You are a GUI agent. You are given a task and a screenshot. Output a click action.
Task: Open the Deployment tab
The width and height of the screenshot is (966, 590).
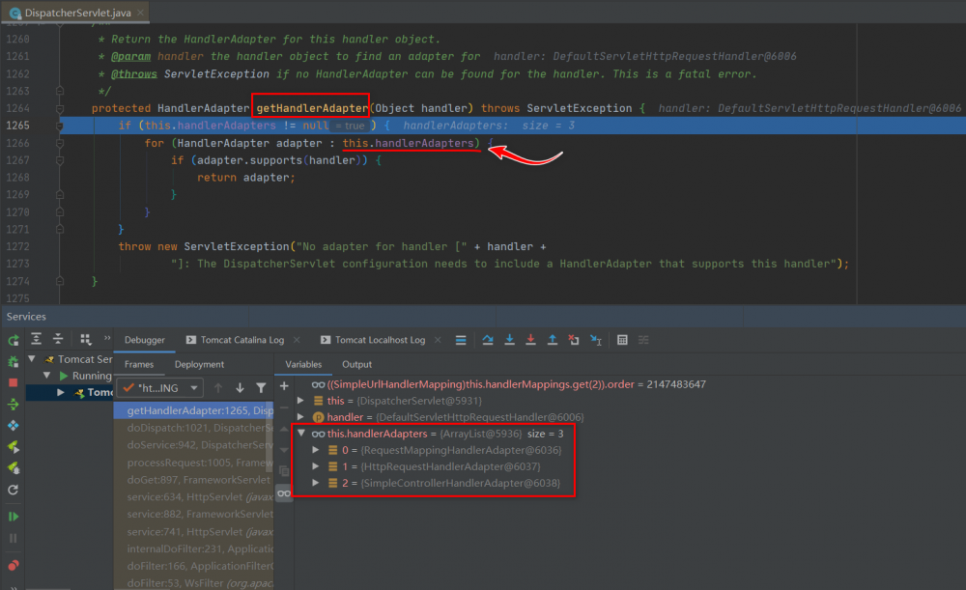tap(199, 364)
